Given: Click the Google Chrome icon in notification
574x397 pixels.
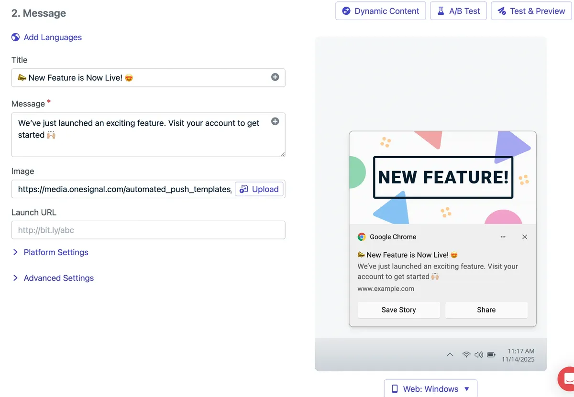Looking at the screenshot, I should [x=362, y=237].
